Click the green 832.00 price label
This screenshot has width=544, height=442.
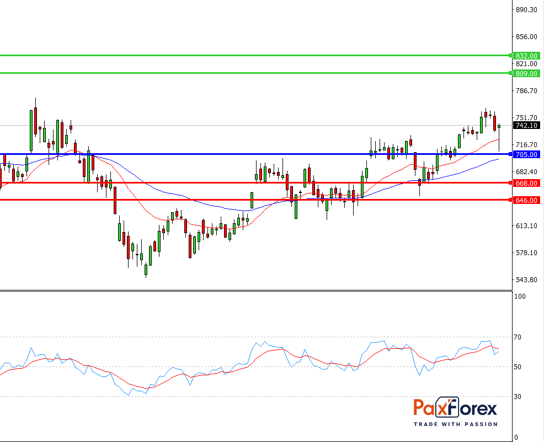525,56
